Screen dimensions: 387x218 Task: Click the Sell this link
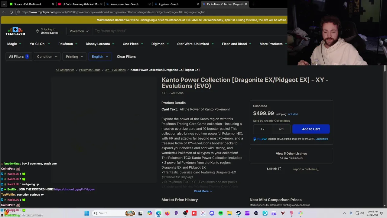click(274, 169)
